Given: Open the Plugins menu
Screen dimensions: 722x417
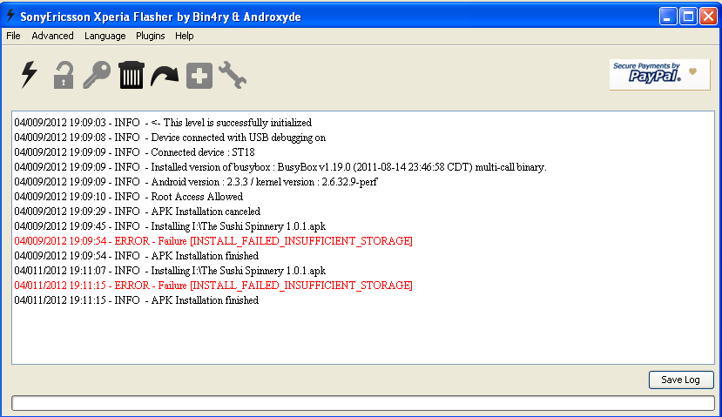Looking at the screenshot, I should (150, 36).
